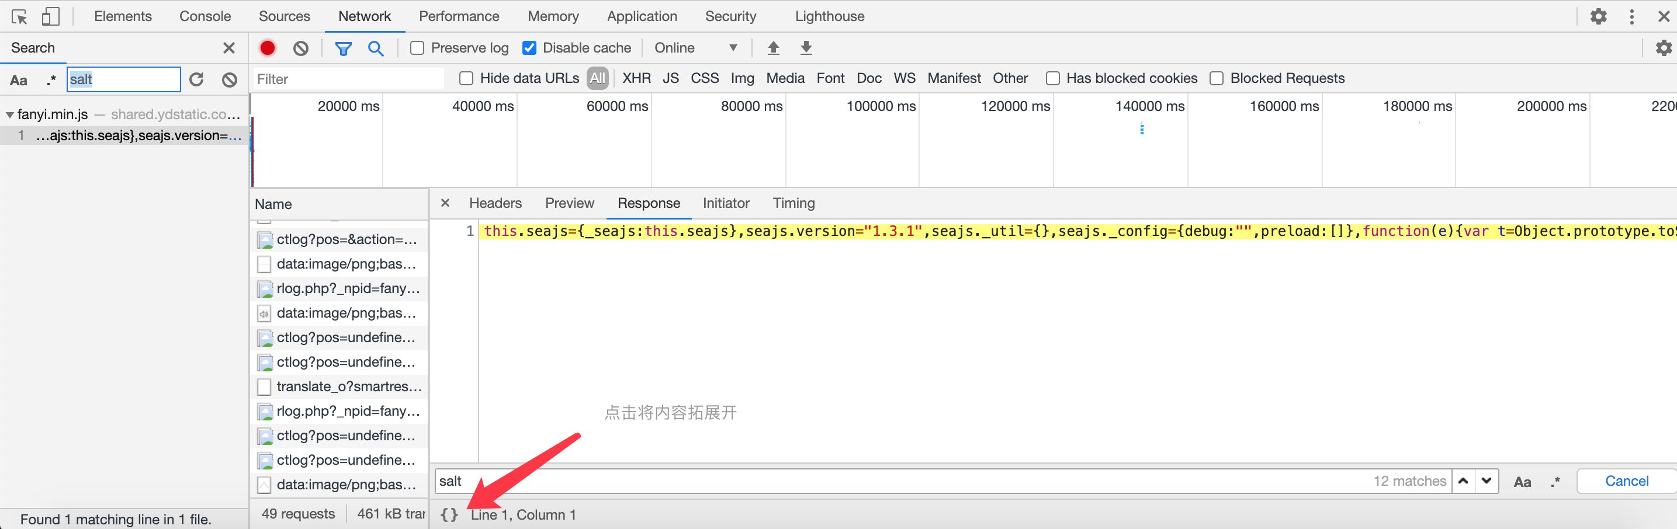Screen dimensions: 1677x529
Task: Import HAR file with upload arrow
Action: point(774,47)
